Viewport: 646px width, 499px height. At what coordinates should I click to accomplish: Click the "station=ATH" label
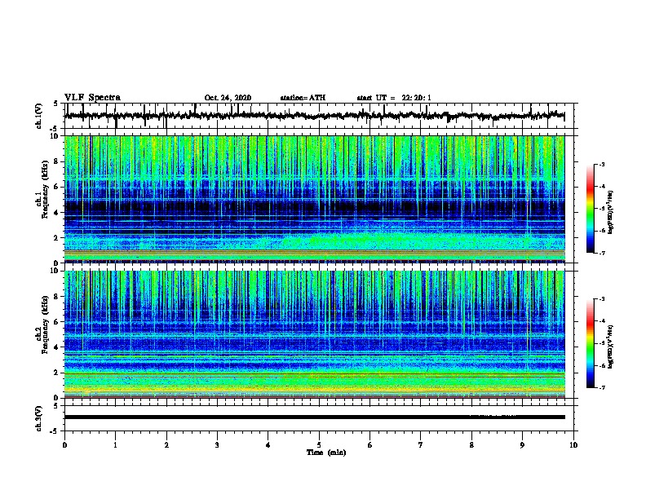pos(303,98)
